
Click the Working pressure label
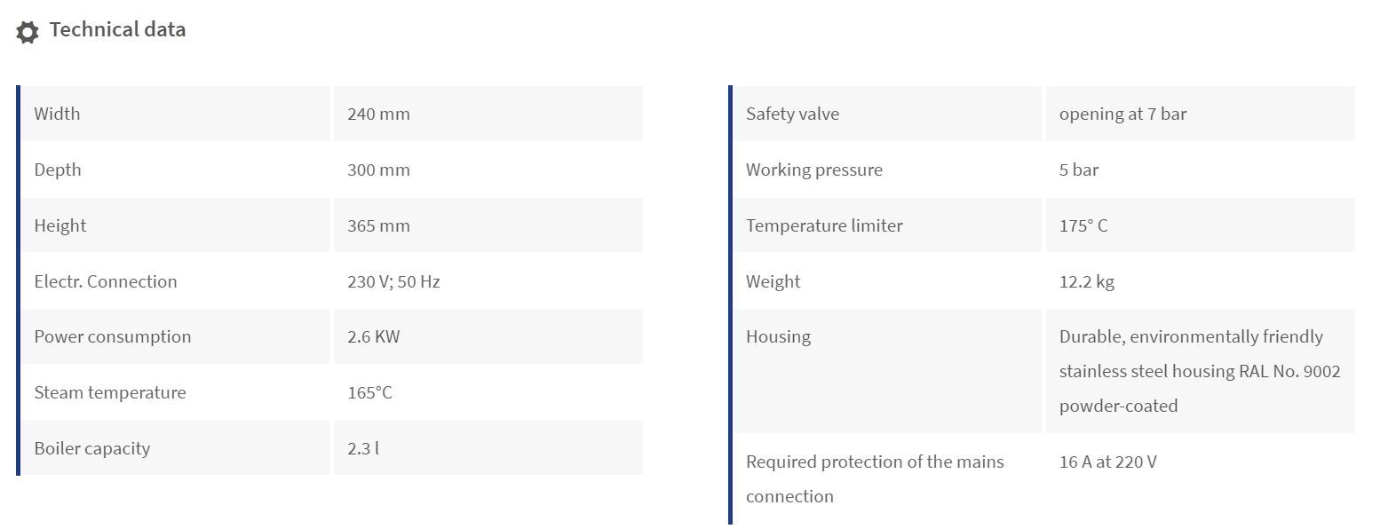(814, 170)
